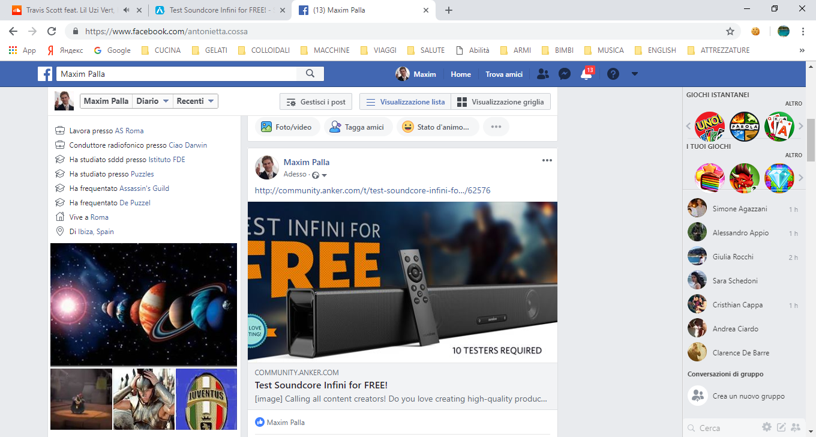Click Stato d'animo button

(437, 127)
